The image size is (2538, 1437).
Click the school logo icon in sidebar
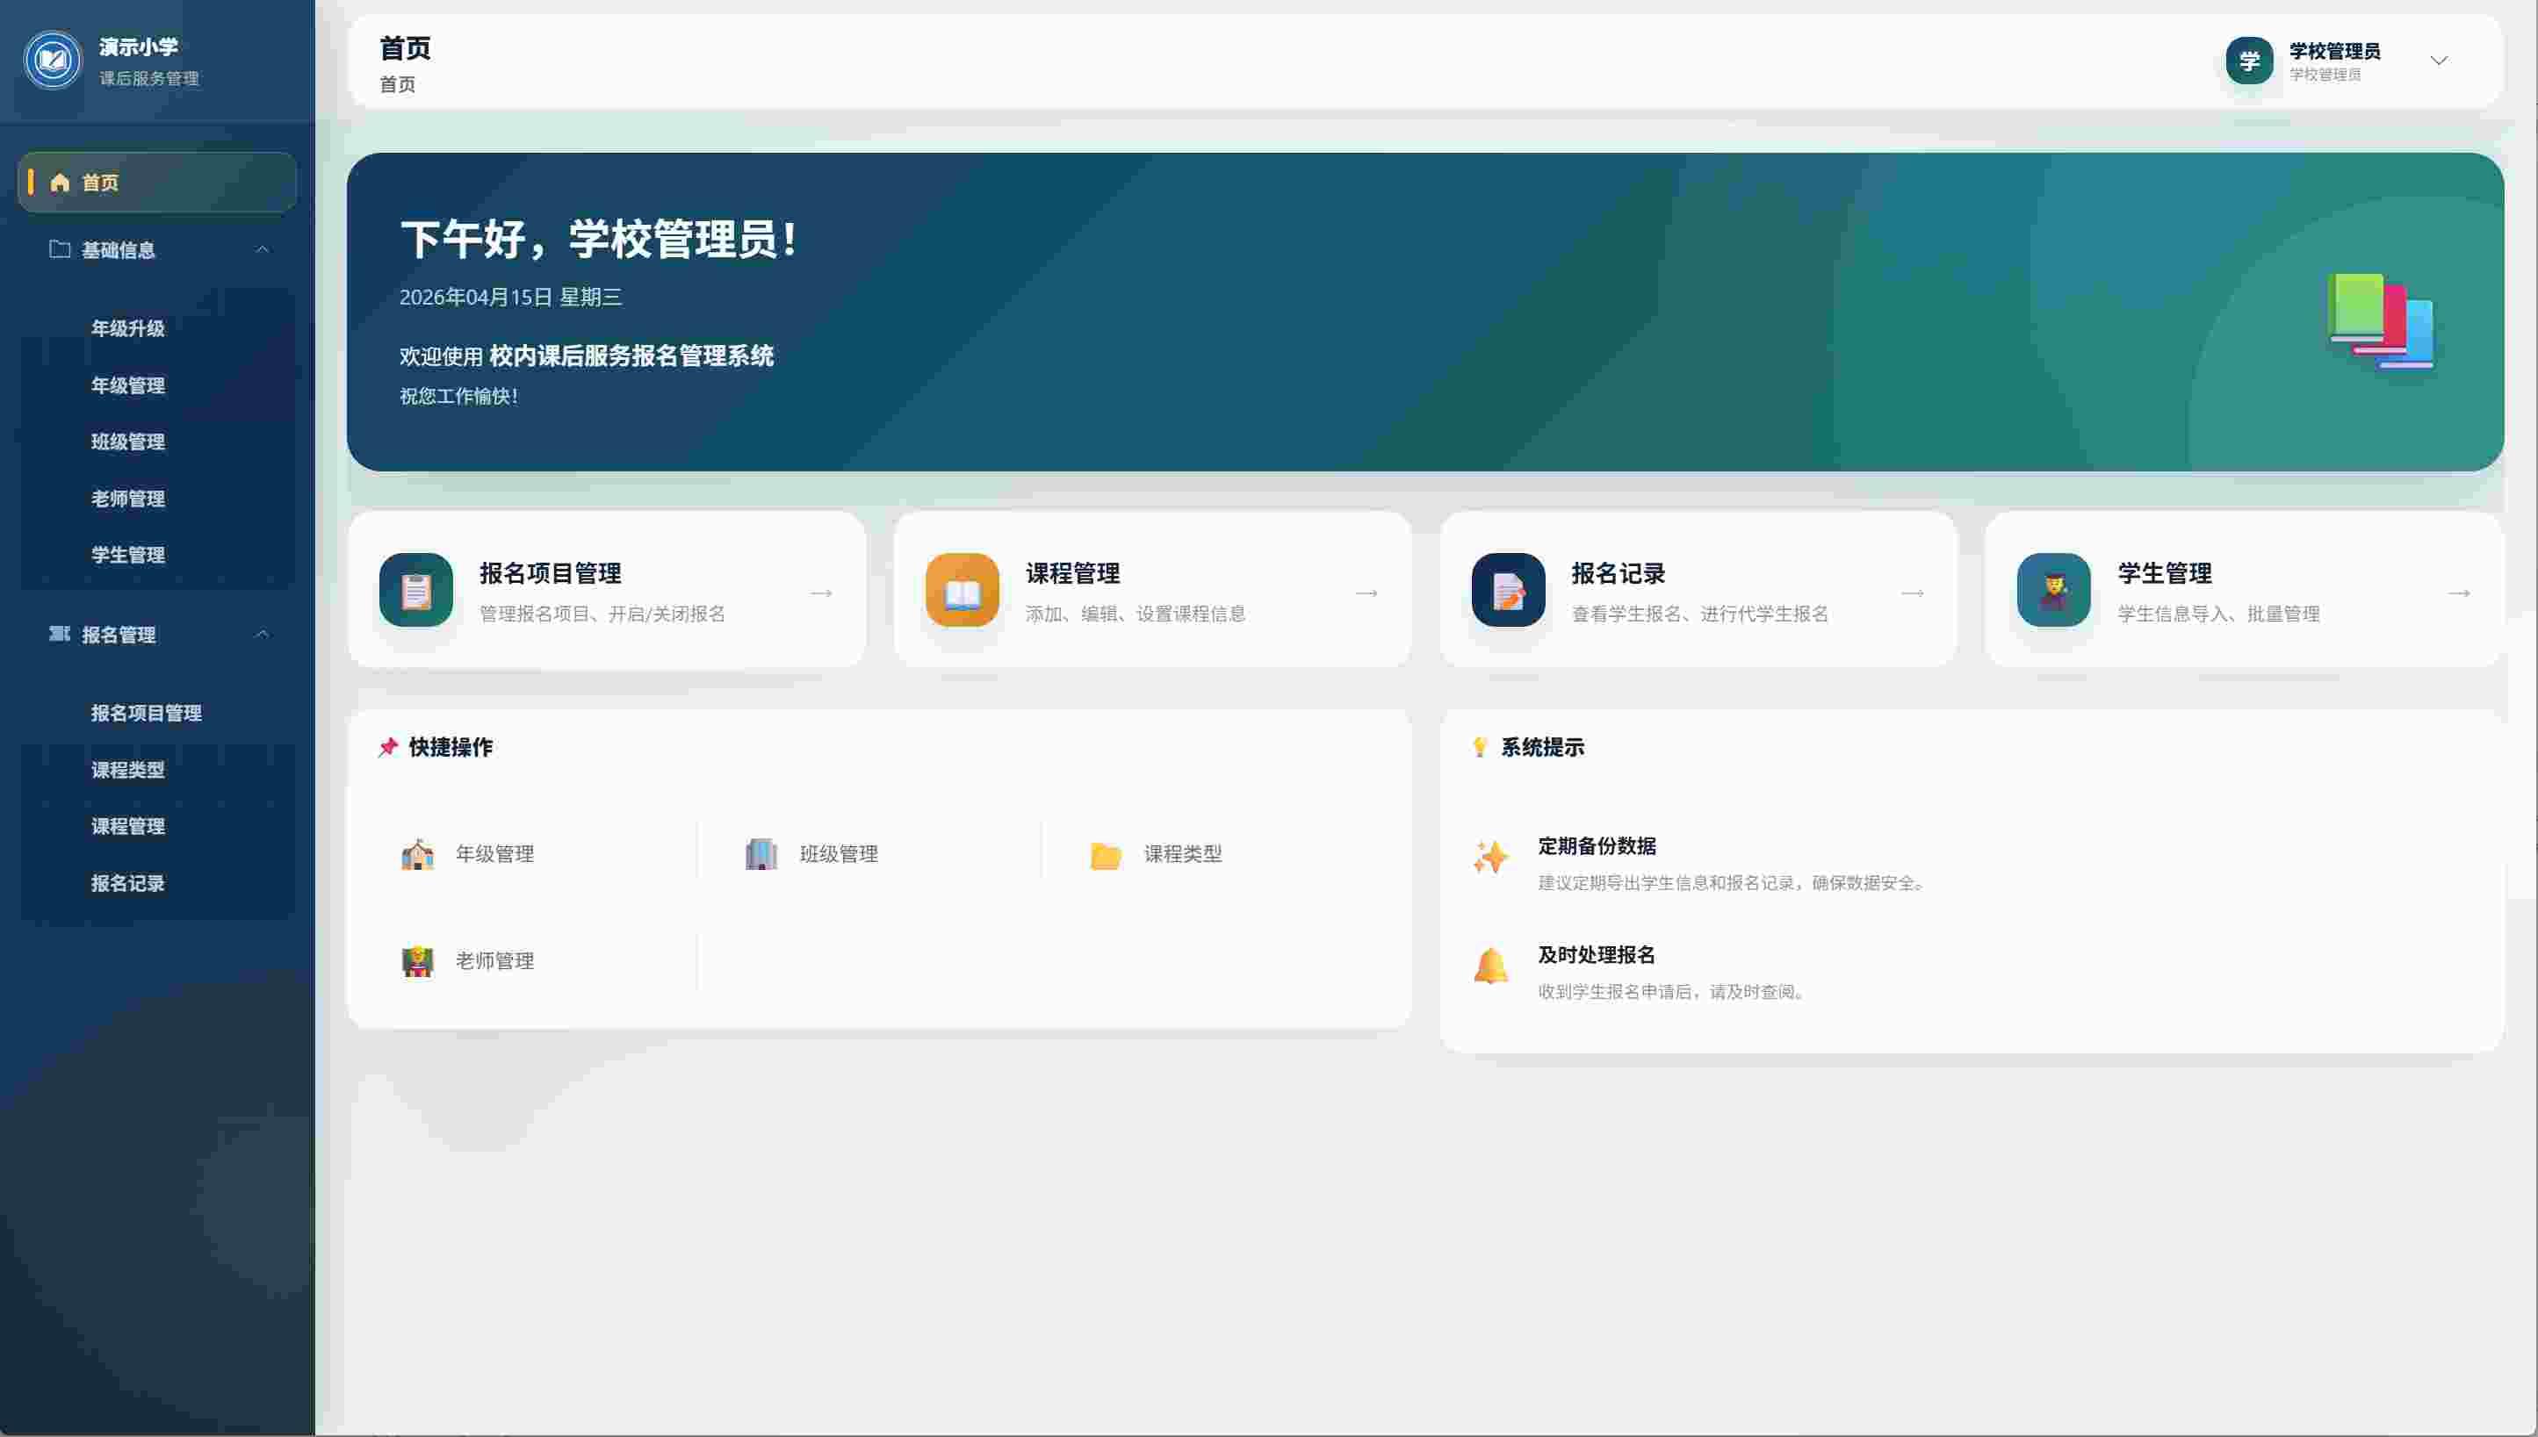(x=53, y=61)
